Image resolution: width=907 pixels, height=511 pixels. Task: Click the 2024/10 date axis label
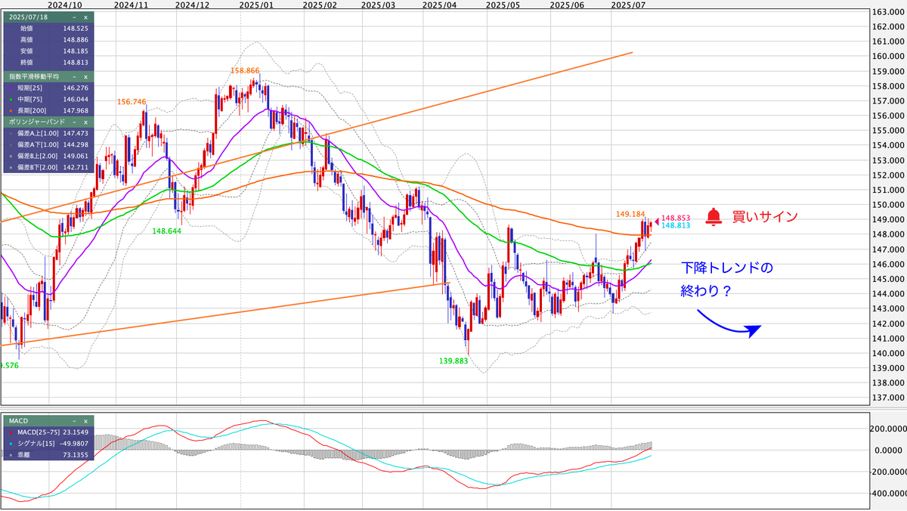point(63,5)
